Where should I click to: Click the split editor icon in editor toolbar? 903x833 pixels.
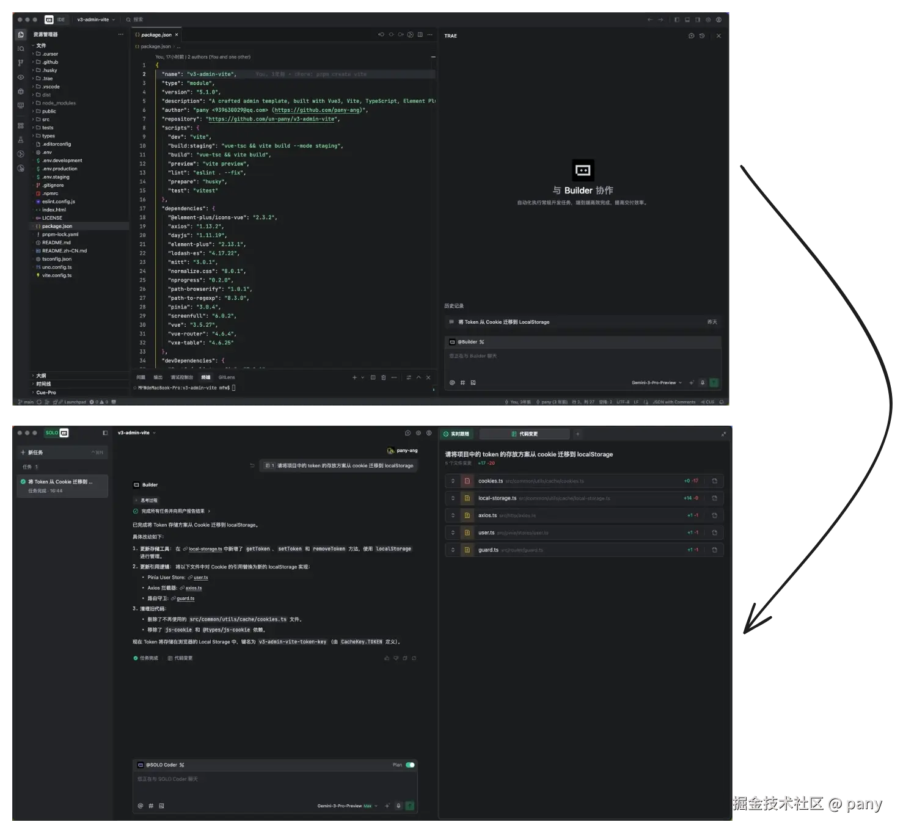(420, 35)
